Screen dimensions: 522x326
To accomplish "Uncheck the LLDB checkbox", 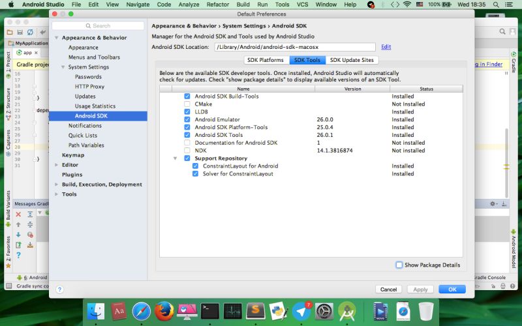I will (x=187, y=111).
